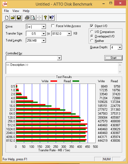Click the green Read legend swatch
Screen dimensions: 128x164
tap(76, 81)
